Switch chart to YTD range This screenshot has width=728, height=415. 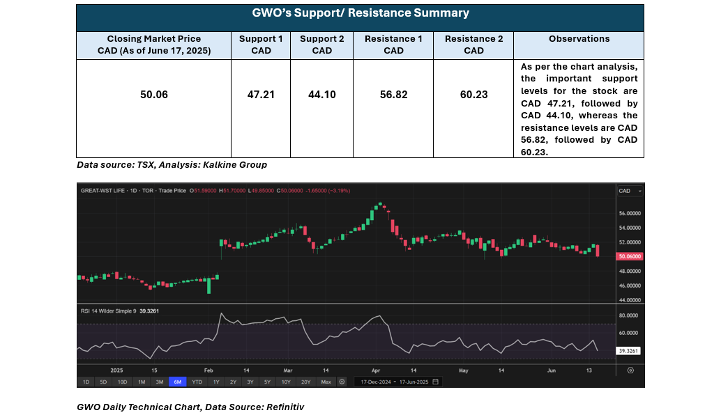tap(197, 382)
